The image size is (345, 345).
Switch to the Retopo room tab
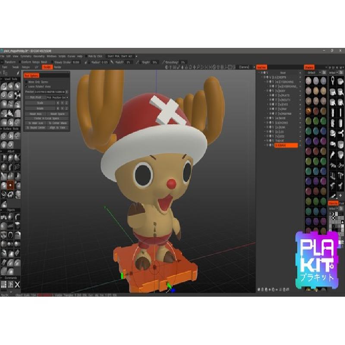coord(26,67)
